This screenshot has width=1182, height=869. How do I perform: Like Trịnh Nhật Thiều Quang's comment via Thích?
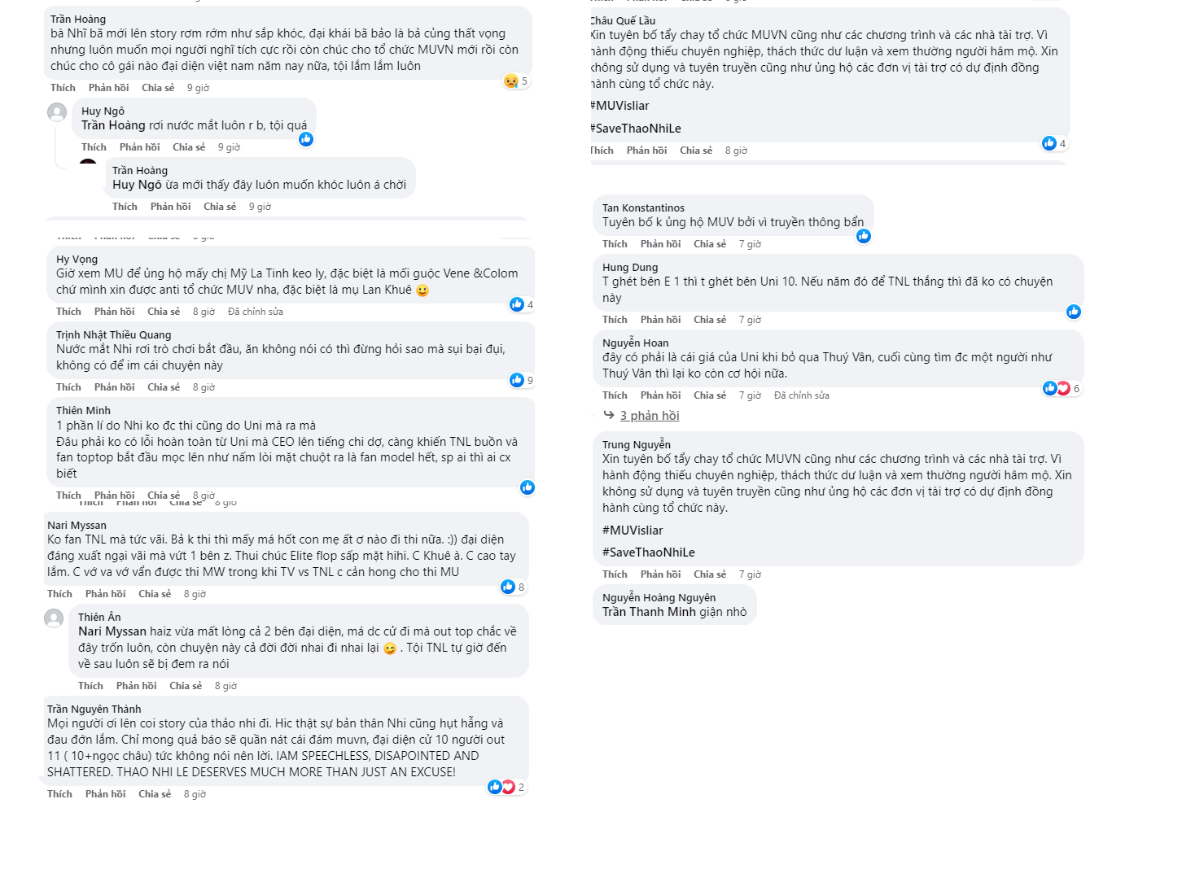[x=68, y=387]
